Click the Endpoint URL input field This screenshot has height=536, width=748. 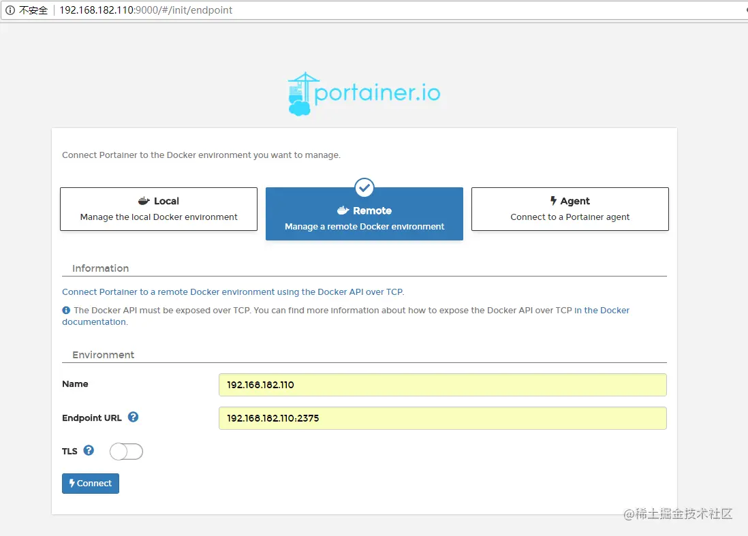click(443, 418)
